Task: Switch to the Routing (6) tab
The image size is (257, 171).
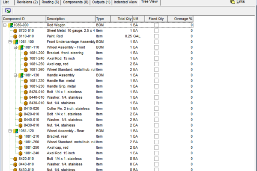Action: pos(50,2)
